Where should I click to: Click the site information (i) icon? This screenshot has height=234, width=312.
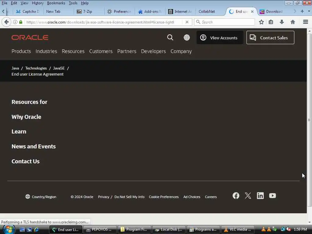(x=15, y=22)
